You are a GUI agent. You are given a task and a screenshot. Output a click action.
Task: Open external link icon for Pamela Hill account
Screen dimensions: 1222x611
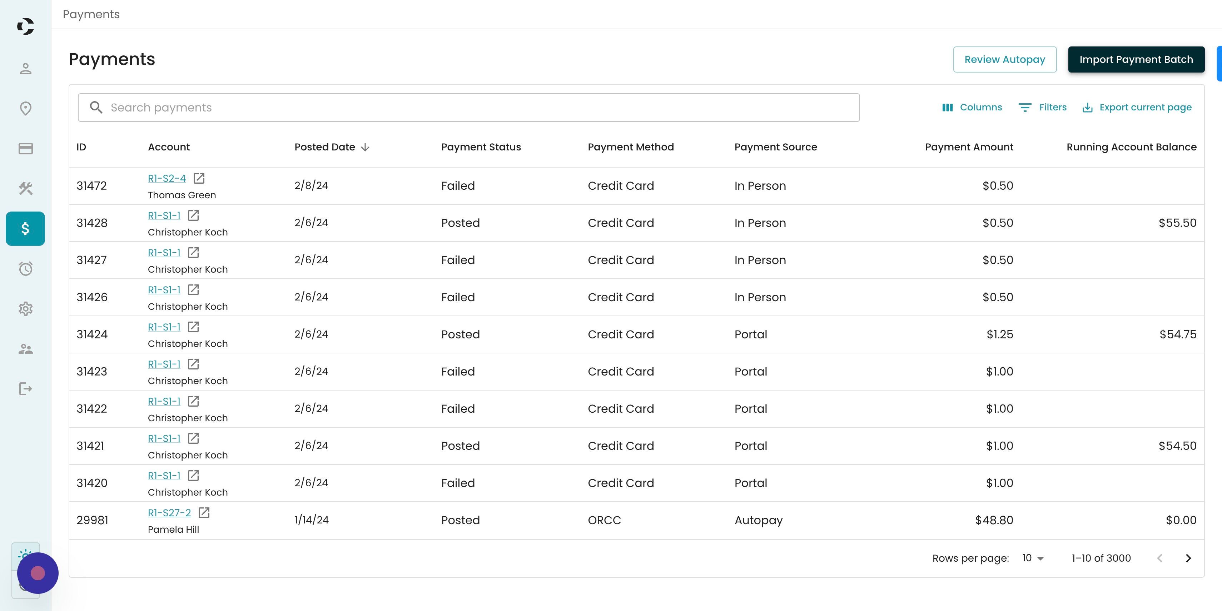click(204, 513)
